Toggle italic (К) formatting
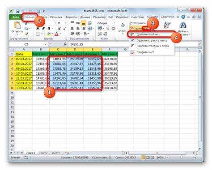Viewport: 212px width, 170px height. pyautogui.click(x=43, y=28)
